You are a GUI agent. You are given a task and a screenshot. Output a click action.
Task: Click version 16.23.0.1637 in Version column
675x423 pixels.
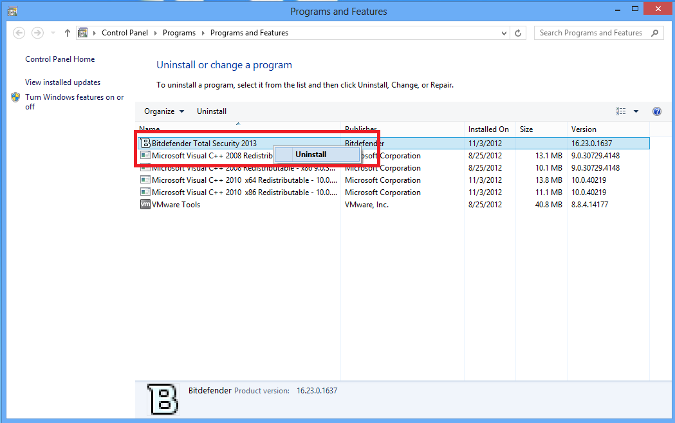click(591, 144)
